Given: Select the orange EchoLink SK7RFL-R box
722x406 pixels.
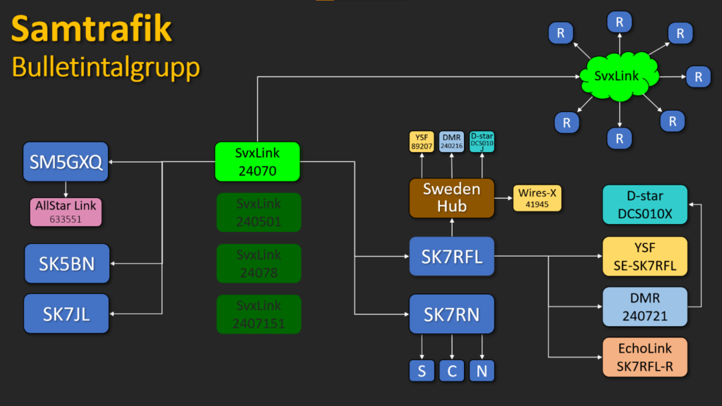Looking at the screenshot, I should (644, 357).
